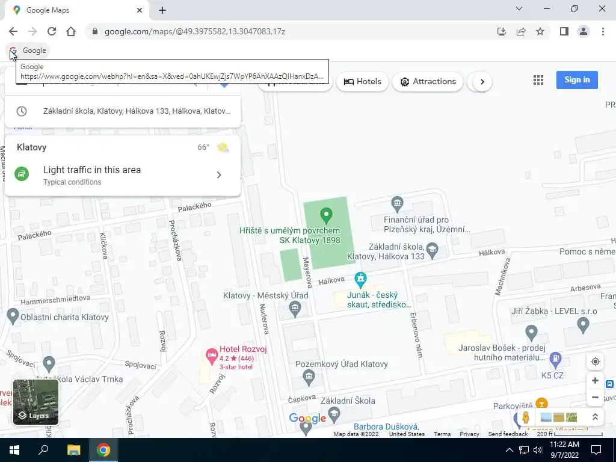Open the Chrome three-dot menu
The image size is (616, 462).
(603, 31)
